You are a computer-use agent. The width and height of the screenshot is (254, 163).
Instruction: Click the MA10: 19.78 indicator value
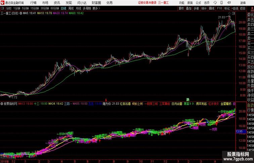pos(45,13)
